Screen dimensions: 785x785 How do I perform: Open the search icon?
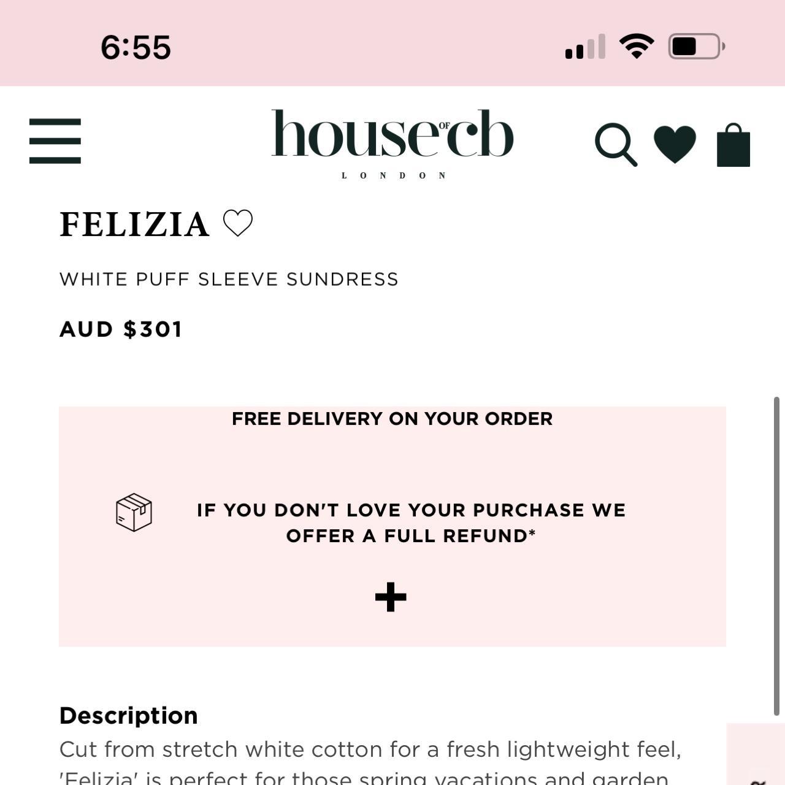point(616,145)
